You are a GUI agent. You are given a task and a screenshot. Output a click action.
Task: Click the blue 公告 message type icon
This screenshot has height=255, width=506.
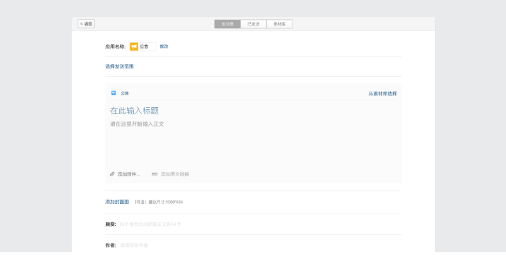pyautogui.click(x=114, y=93)
